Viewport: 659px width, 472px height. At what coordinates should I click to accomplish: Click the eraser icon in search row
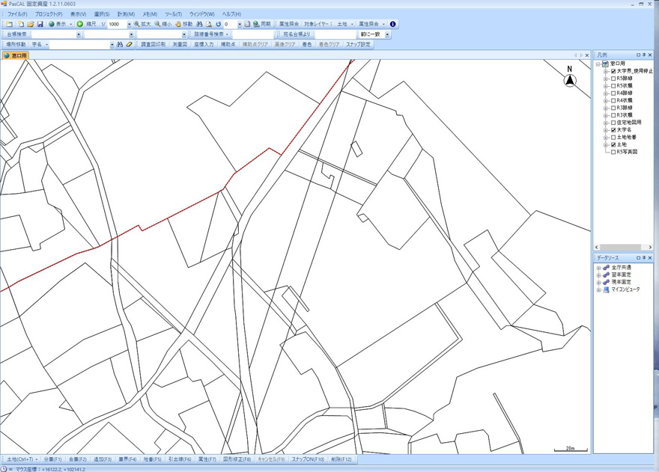[x=129, y=45]
